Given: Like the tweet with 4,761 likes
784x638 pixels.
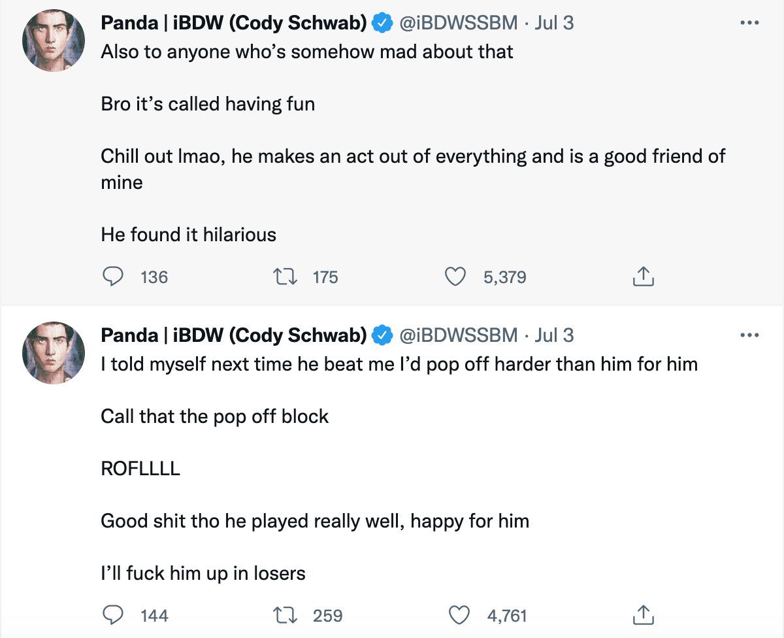Looking at the screenshot, I should 460,615.
